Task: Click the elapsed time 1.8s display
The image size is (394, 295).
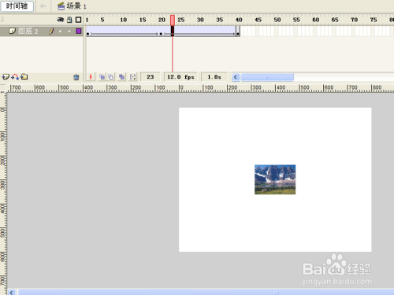Action: coord(214,77)
